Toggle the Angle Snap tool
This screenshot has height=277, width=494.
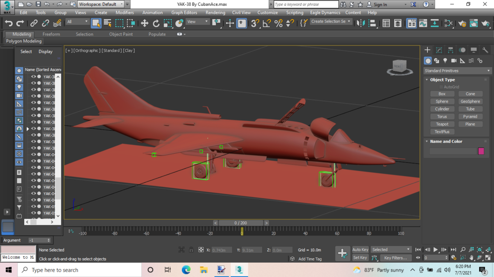point(267,23)
